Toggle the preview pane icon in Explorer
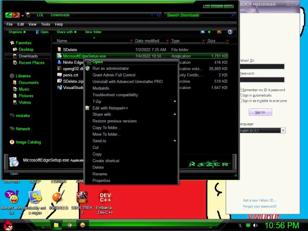308x231 pixels. (219, 32)
